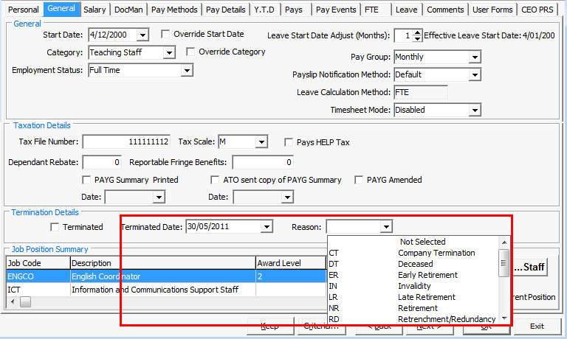Increase Leave Start Date Adjust months

tap(418, 32)
